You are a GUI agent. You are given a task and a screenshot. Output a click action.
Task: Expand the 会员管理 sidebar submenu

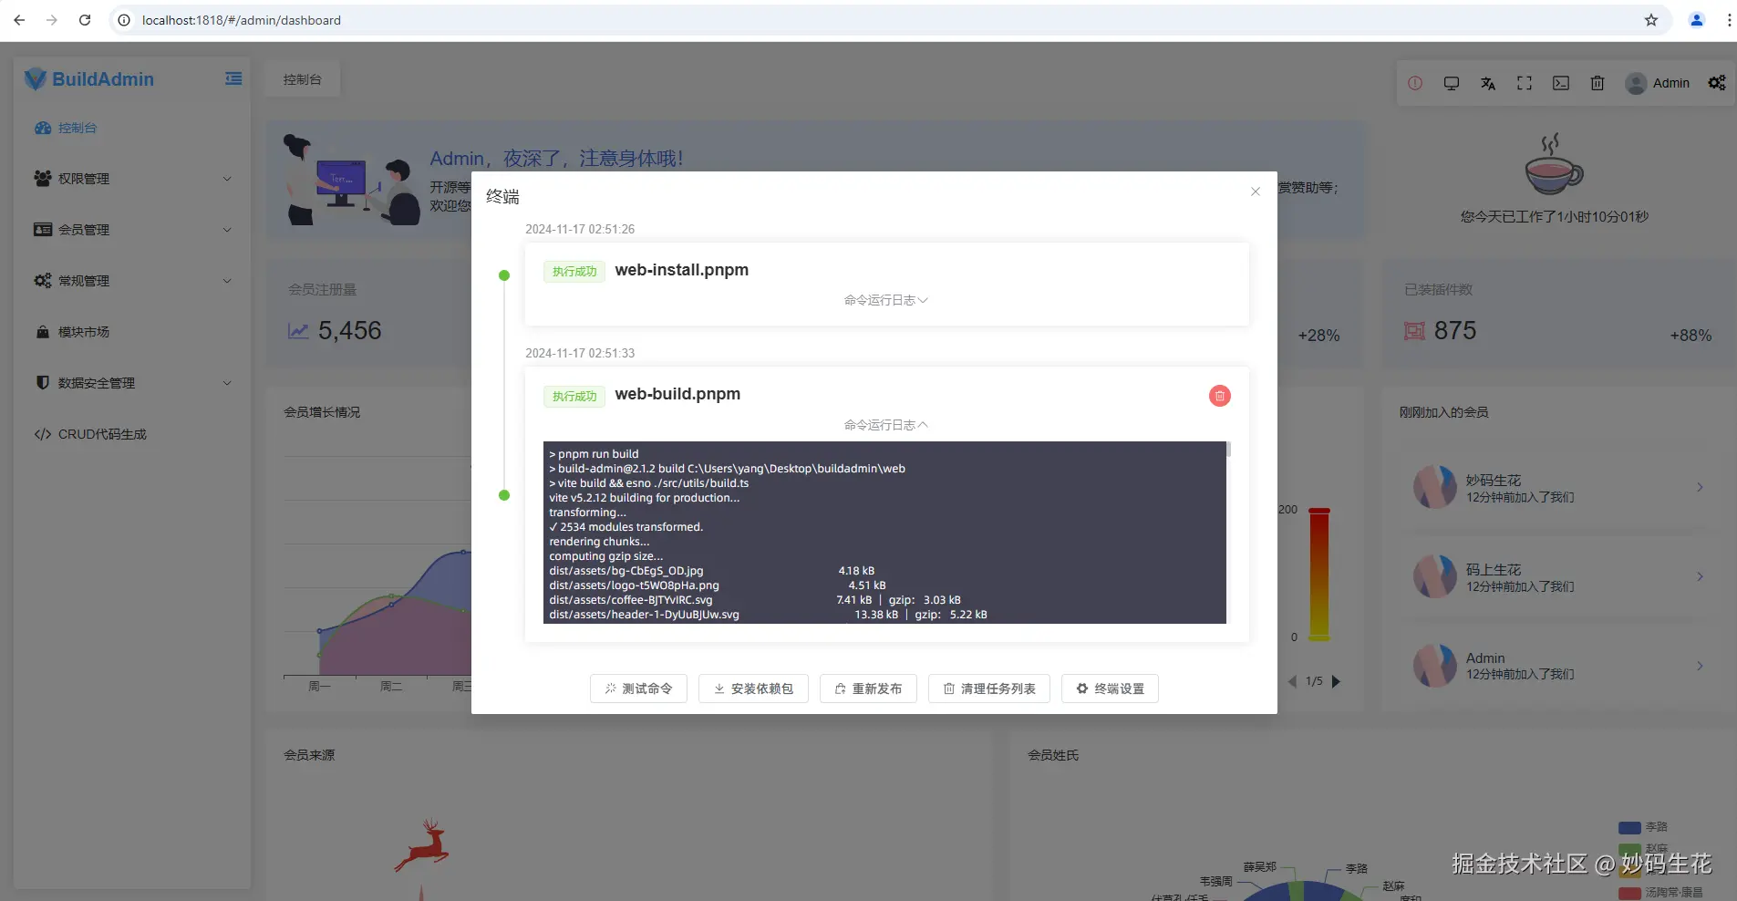132,230
